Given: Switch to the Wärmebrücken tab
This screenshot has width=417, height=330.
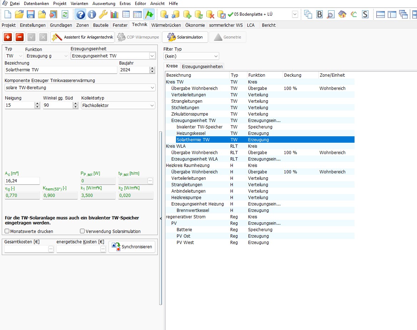Looking at the screenshot, I should [166, 25].
